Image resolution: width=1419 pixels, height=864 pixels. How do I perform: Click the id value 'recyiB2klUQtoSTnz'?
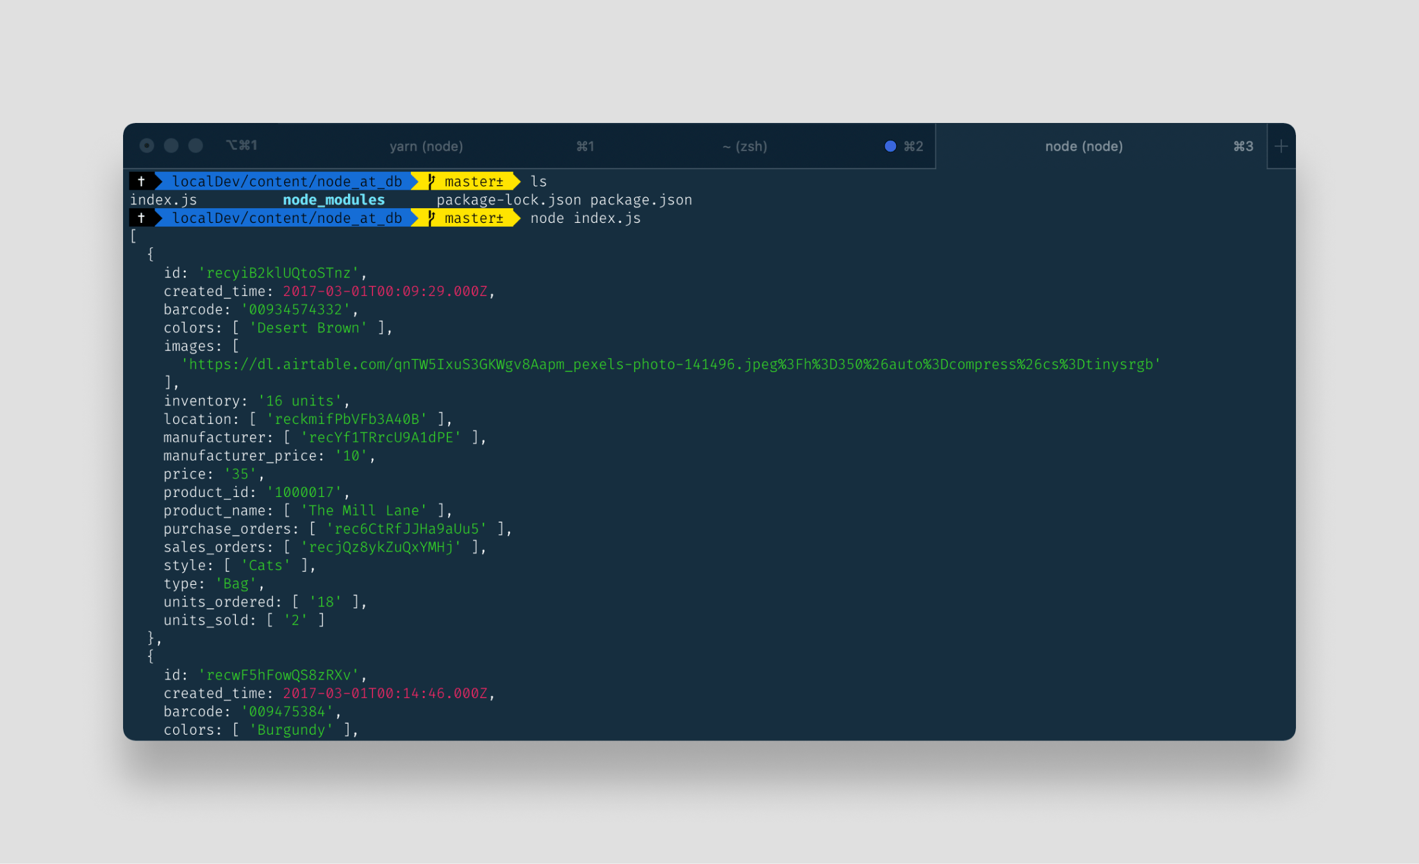point(279,273)
